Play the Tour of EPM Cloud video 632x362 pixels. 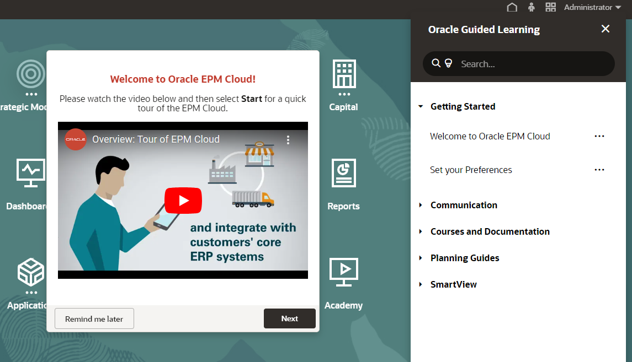pos(183,201)
